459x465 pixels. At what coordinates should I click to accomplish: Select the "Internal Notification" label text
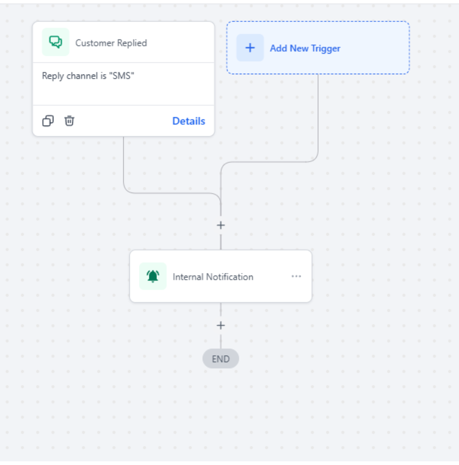(x=212, y=277)
